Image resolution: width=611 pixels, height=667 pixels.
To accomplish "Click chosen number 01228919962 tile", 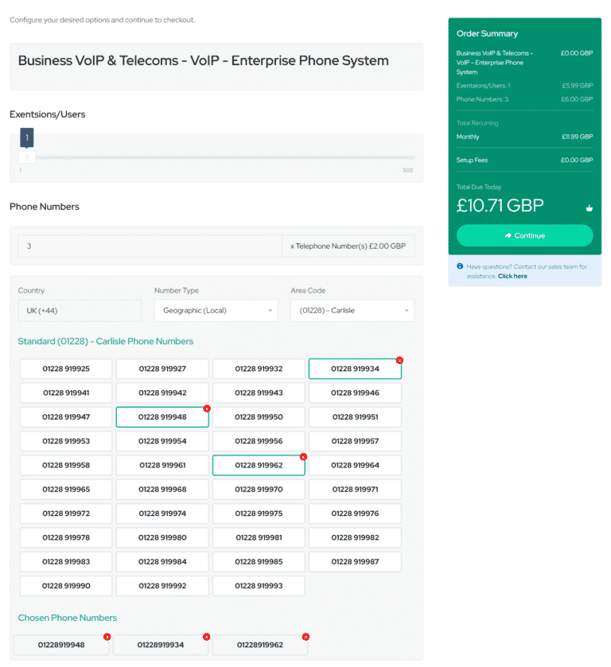I will [x=259, y=645].
